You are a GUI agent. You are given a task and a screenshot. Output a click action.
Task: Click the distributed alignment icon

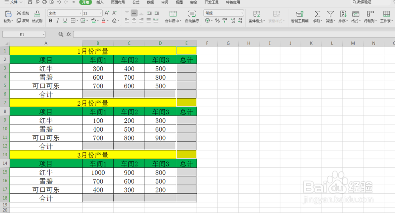156,21
